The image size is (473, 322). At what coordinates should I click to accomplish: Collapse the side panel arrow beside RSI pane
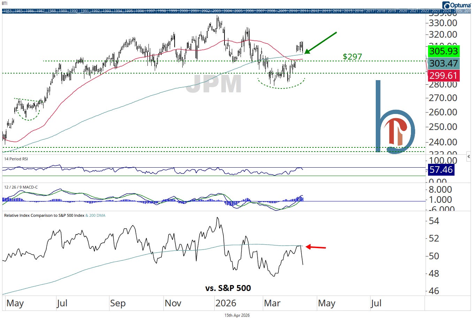click(468, 156)
